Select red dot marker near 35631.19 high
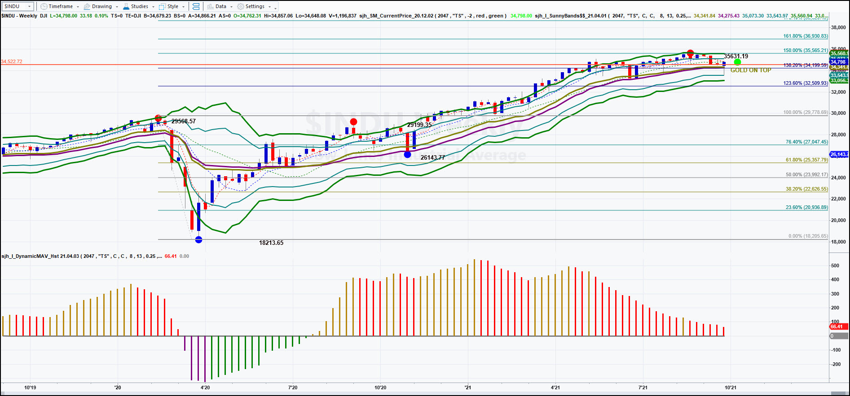Viewport: 850px width, 396px height. click(691, 53)
